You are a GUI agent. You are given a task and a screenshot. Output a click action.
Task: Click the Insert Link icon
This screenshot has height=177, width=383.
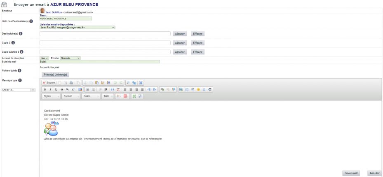click(x=162, y=89)
